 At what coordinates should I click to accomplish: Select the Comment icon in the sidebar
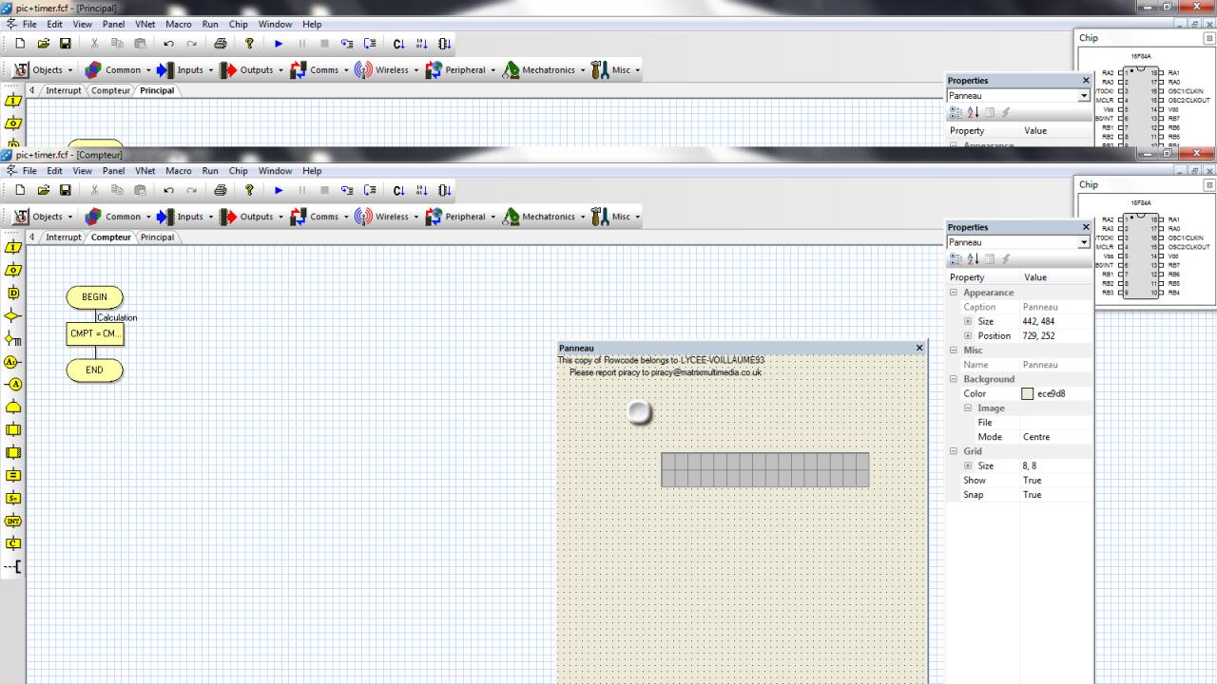(13, 567)
